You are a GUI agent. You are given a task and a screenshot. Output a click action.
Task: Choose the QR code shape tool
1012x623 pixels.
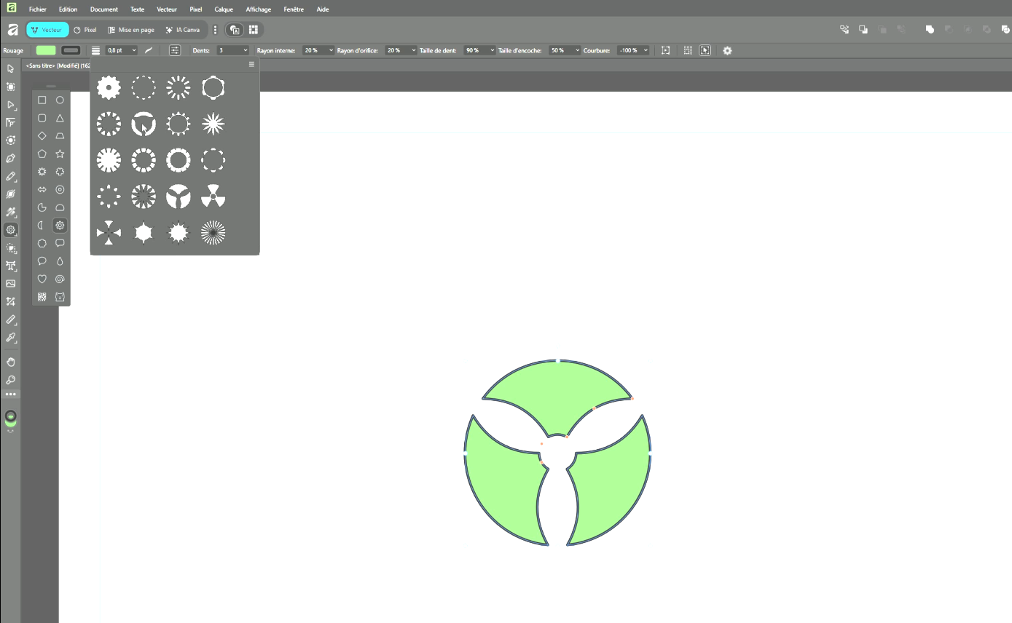point(42,297)
